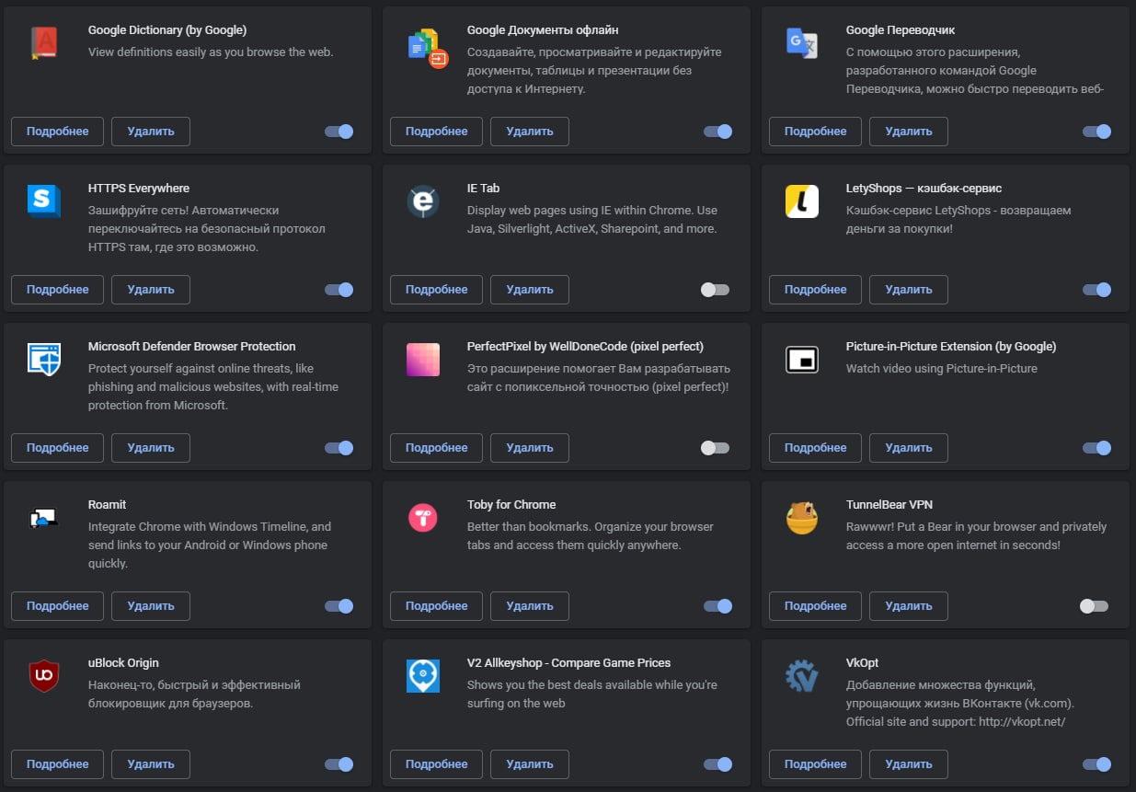
Task: Click Удалить for Microsoft Defender Browser Protection
Action: click(151, 448)
